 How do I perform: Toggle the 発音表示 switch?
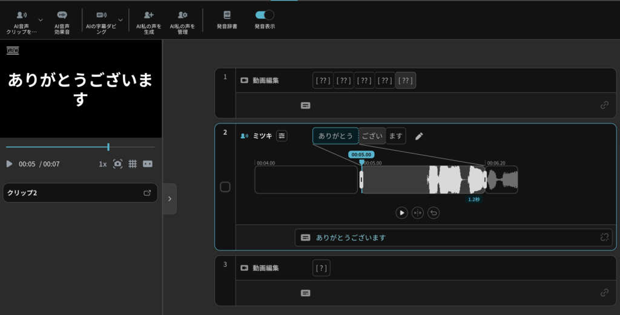265,15
